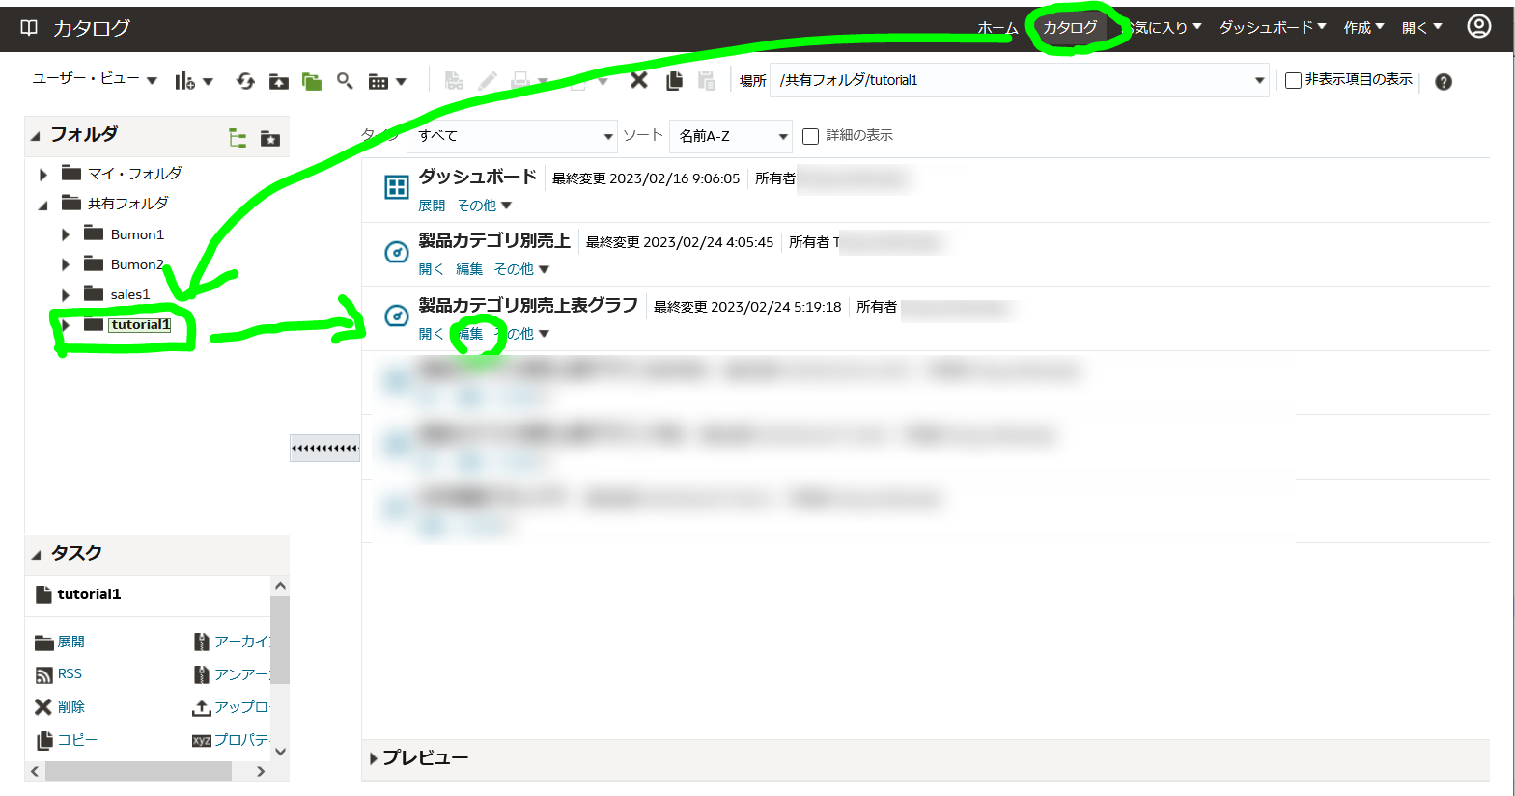Screen dimensions: 1515x796
Task: Expand the sales1 folder node
Action: (x=66, y=295)
